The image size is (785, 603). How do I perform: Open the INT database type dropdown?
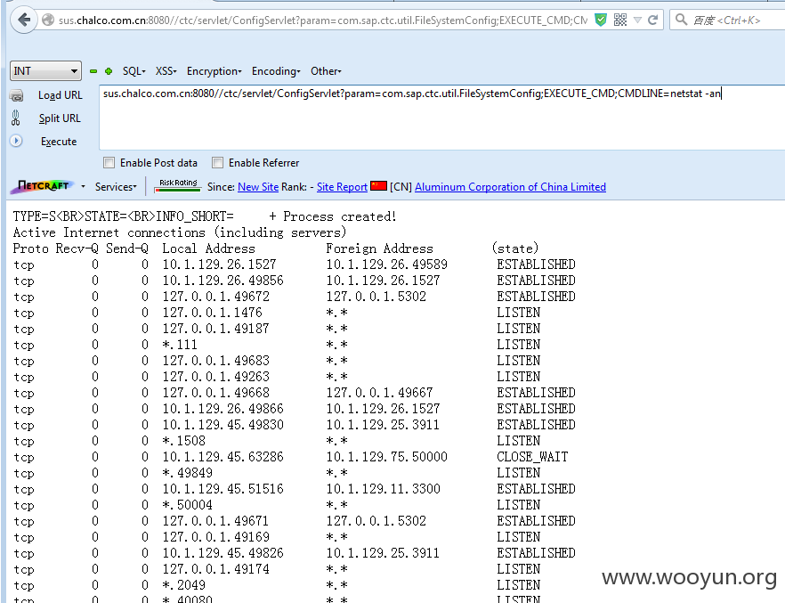click(45, 70)
